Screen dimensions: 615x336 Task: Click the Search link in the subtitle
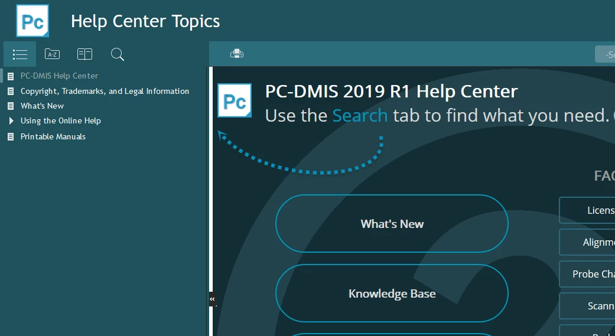(360, 115)
